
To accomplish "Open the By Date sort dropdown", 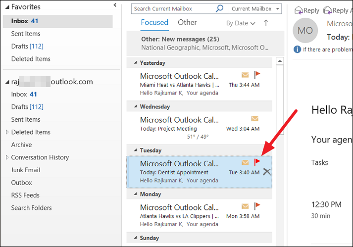I will [x=241, y=23].
